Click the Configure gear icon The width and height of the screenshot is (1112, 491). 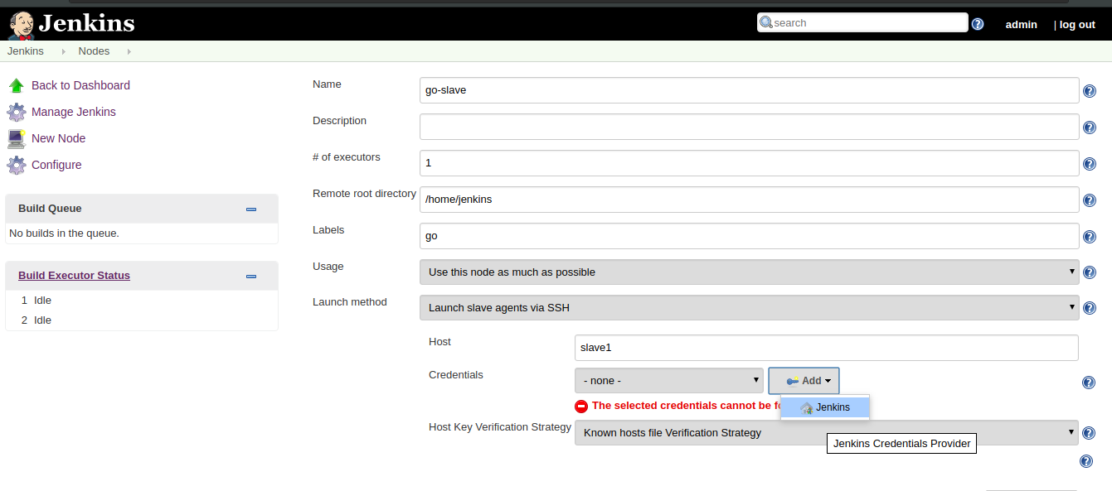click(x=17, y=165)
